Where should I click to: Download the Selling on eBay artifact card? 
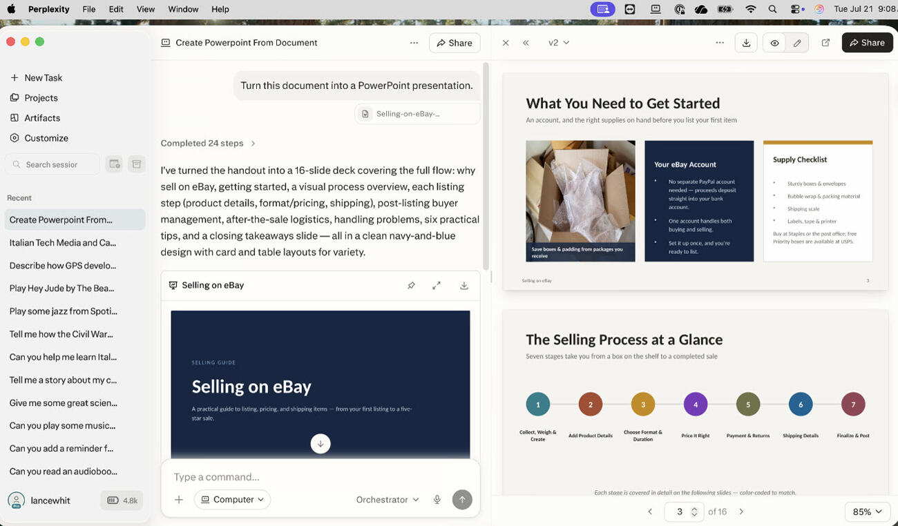point(464,285)
